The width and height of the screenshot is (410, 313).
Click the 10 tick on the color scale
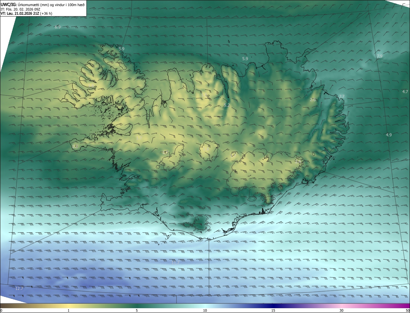coord(205,310)
